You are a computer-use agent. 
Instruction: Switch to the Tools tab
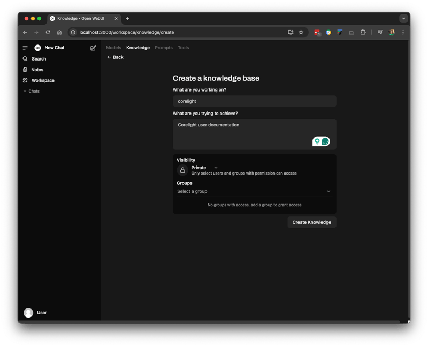point(183,48)
